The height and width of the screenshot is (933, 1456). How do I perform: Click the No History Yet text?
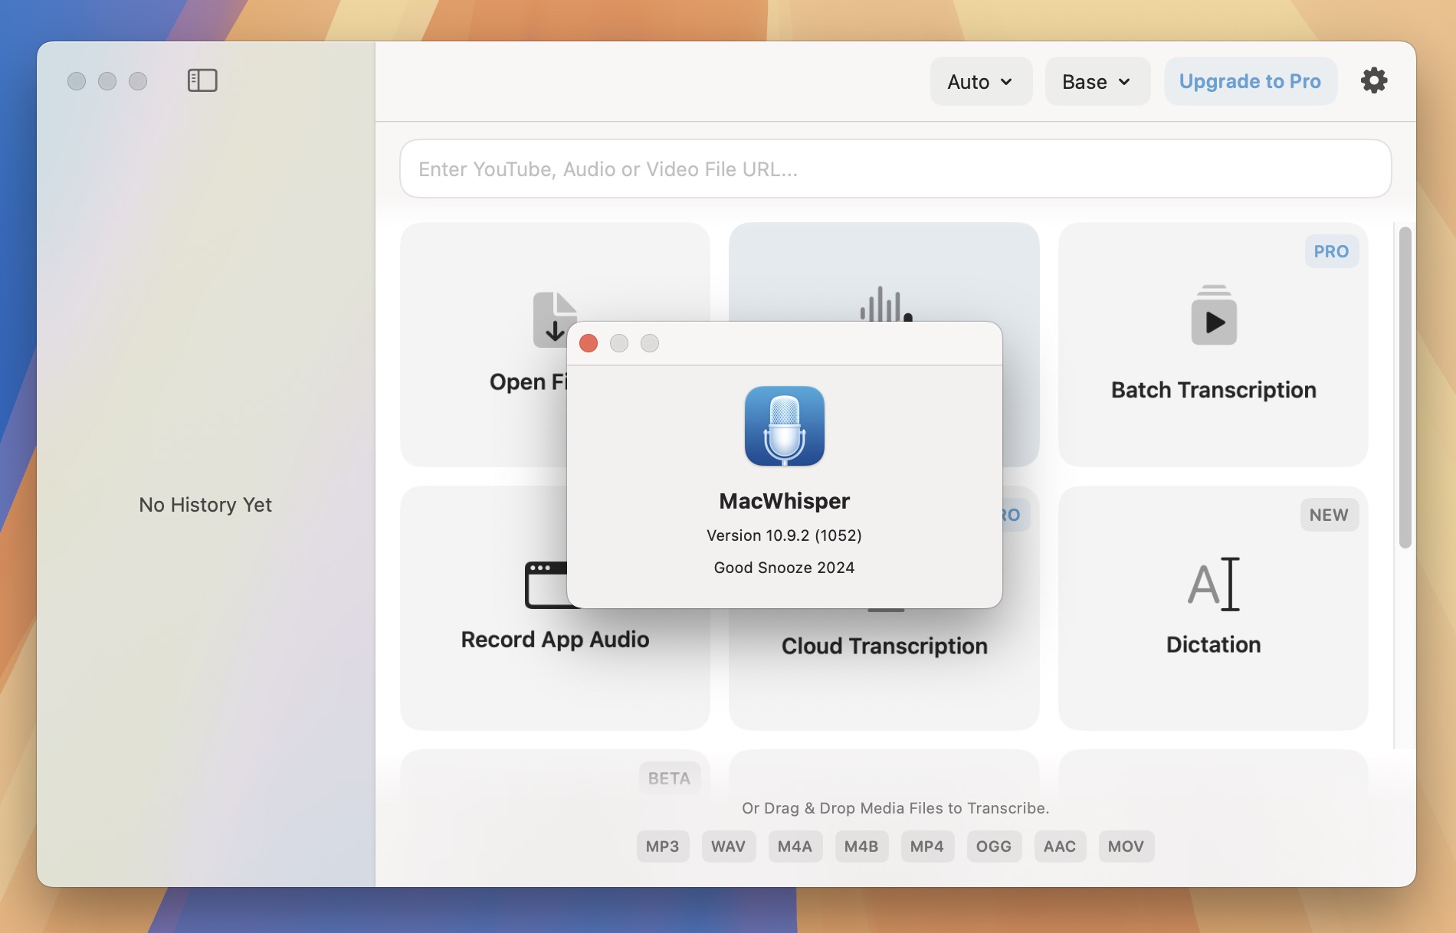point(205,505)
